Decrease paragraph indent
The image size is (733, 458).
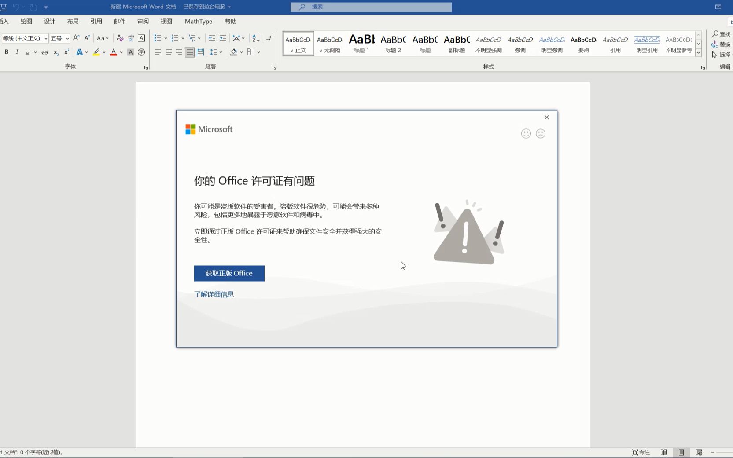[x=212, y=38]
